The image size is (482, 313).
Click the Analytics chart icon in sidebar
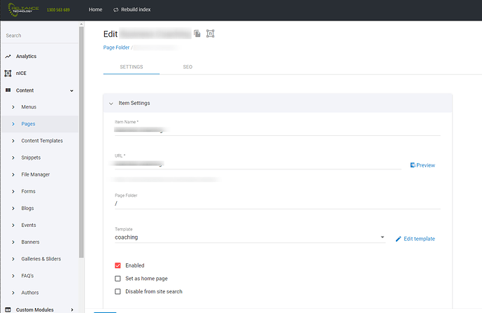8,56
